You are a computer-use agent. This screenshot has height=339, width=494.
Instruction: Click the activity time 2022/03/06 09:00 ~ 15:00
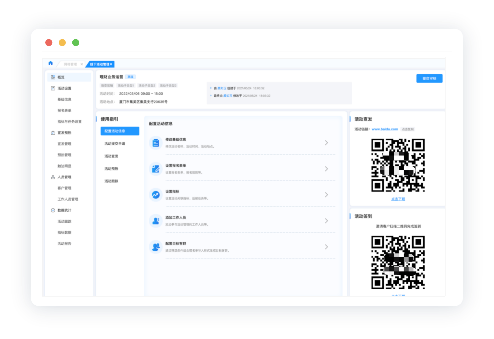click(141, 94)
